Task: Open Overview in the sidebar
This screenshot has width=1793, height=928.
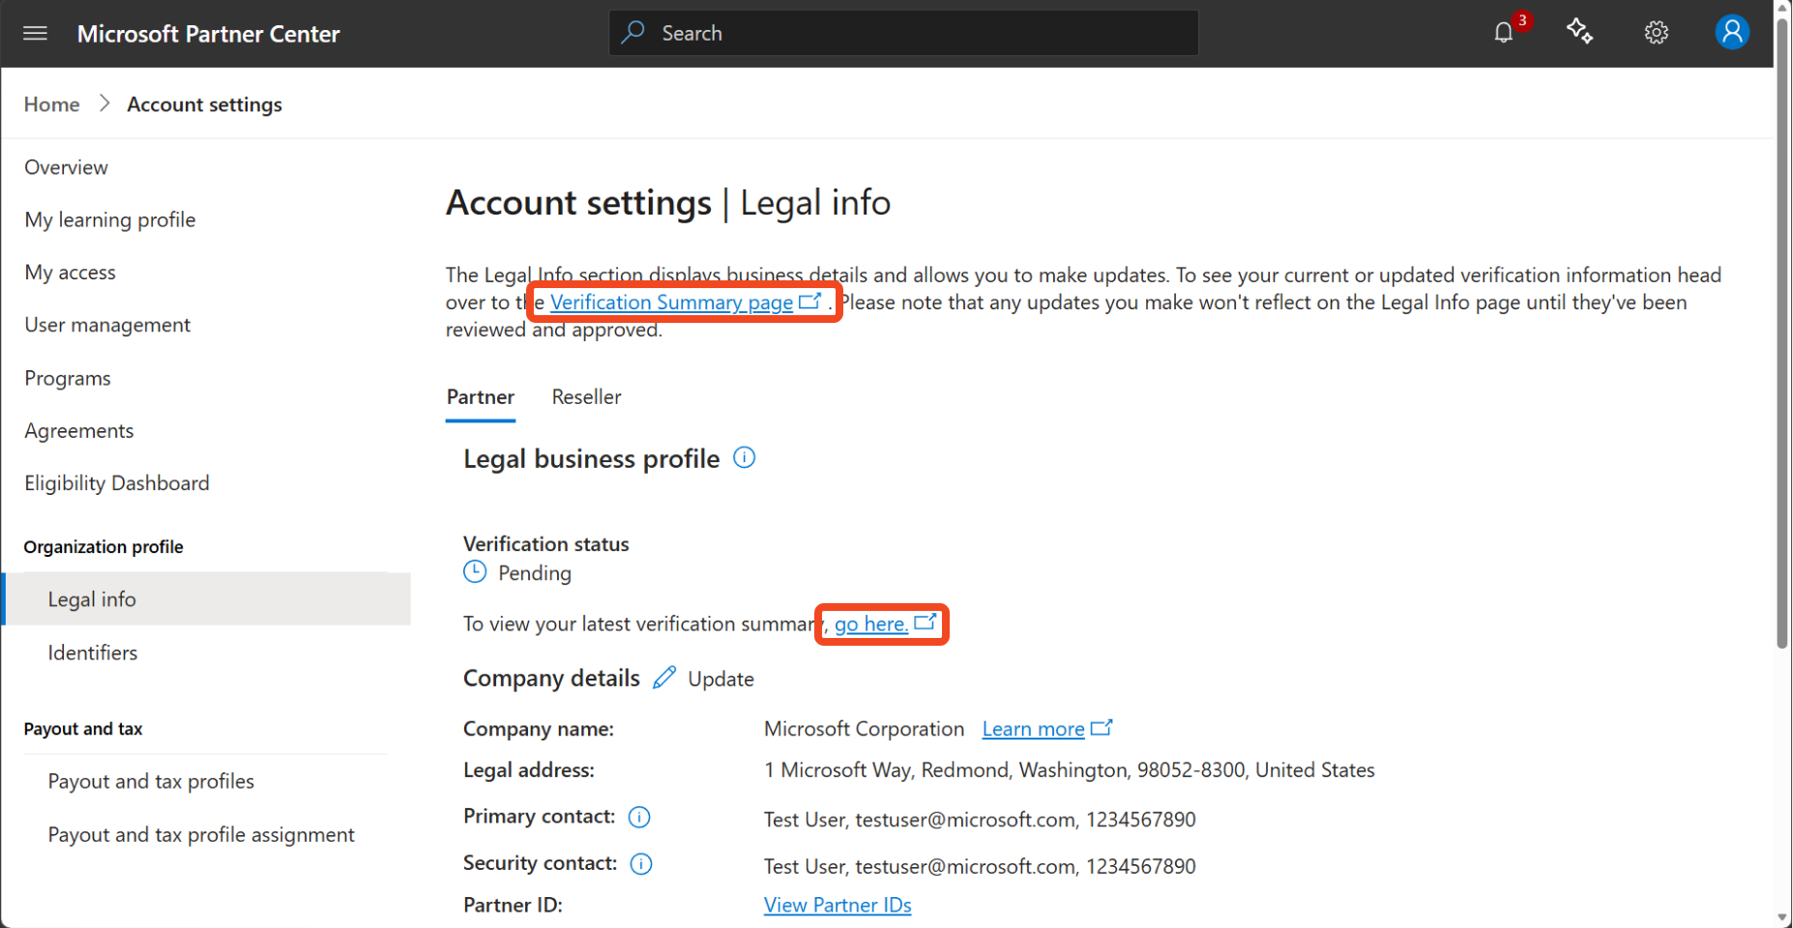Action: tap(66, 167)
